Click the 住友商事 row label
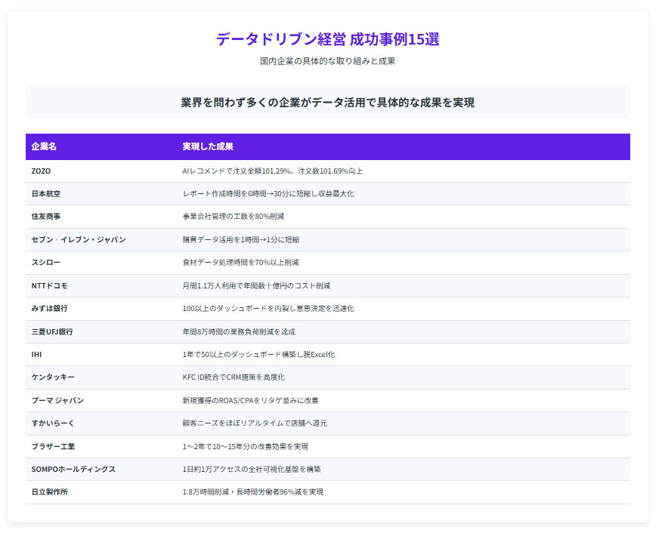This screenshot has height=533, width=662. pos(46,217)
